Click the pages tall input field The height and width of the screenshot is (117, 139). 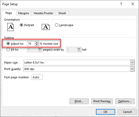[72, 50]
